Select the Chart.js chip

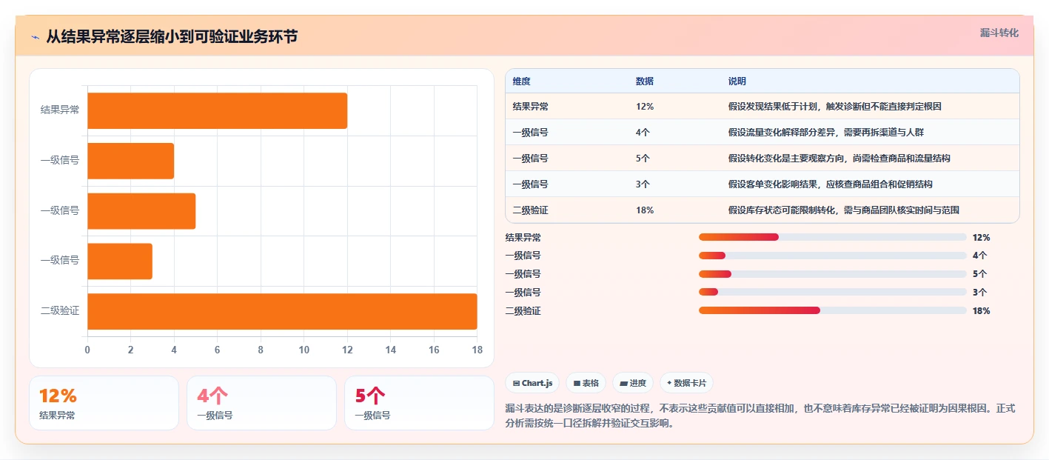point(532,383)
